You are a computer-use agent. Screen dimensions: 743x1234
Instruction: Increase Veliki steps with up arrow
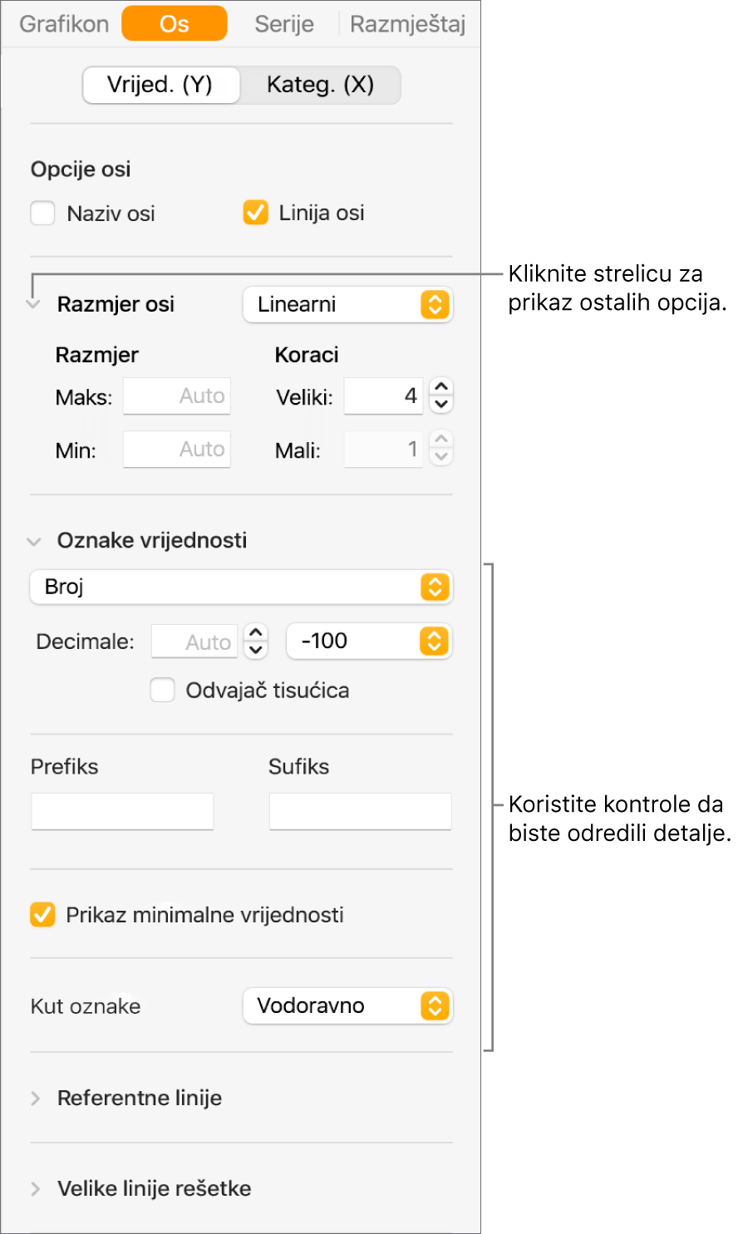(441, 387)
